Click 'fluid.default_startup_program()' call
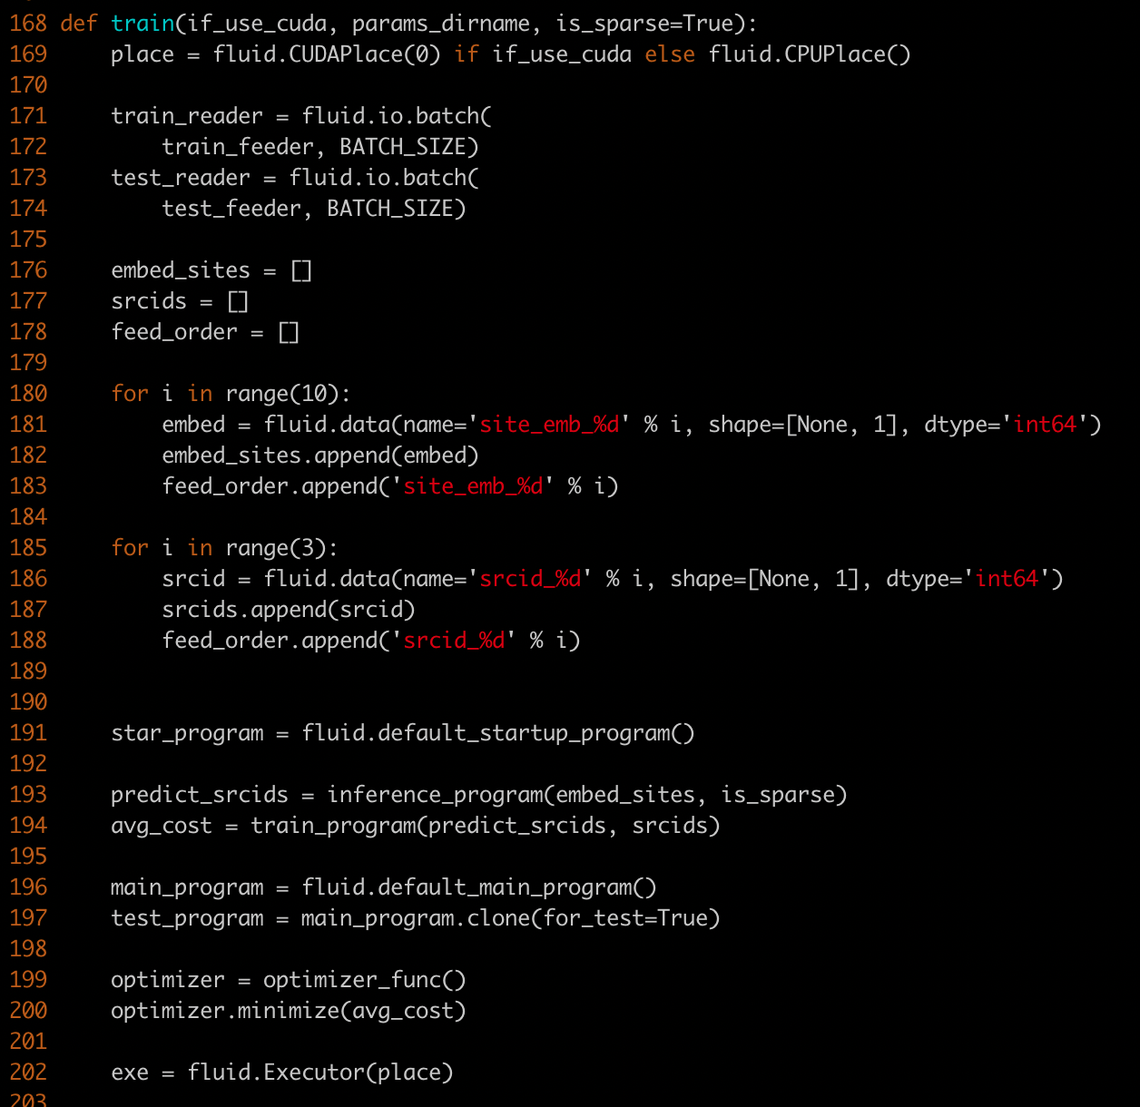 click(498, 732)
